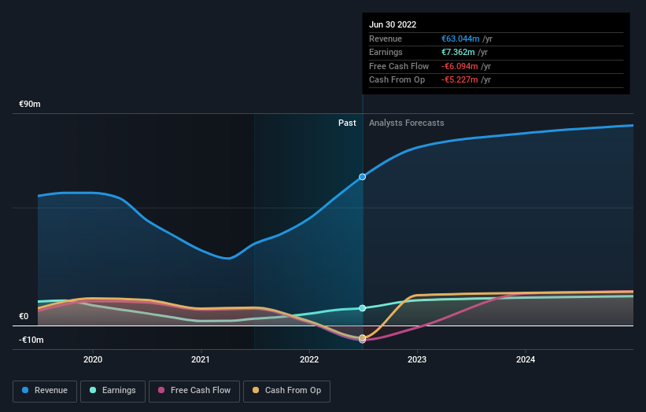This screenshot has height=412, width=646.
Task: Click the Jun 30 2022 tooltip date
Action: pyautogui.click(x=393, y=24)
